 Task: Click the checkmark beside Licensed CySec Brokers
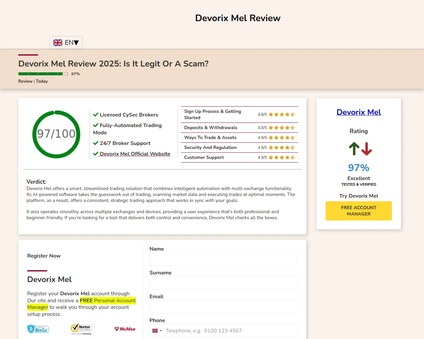[96, 115]
